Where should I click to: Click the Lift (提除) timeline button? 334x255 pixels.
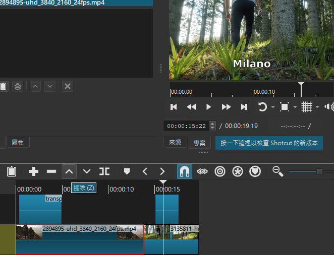pos(69,171)
